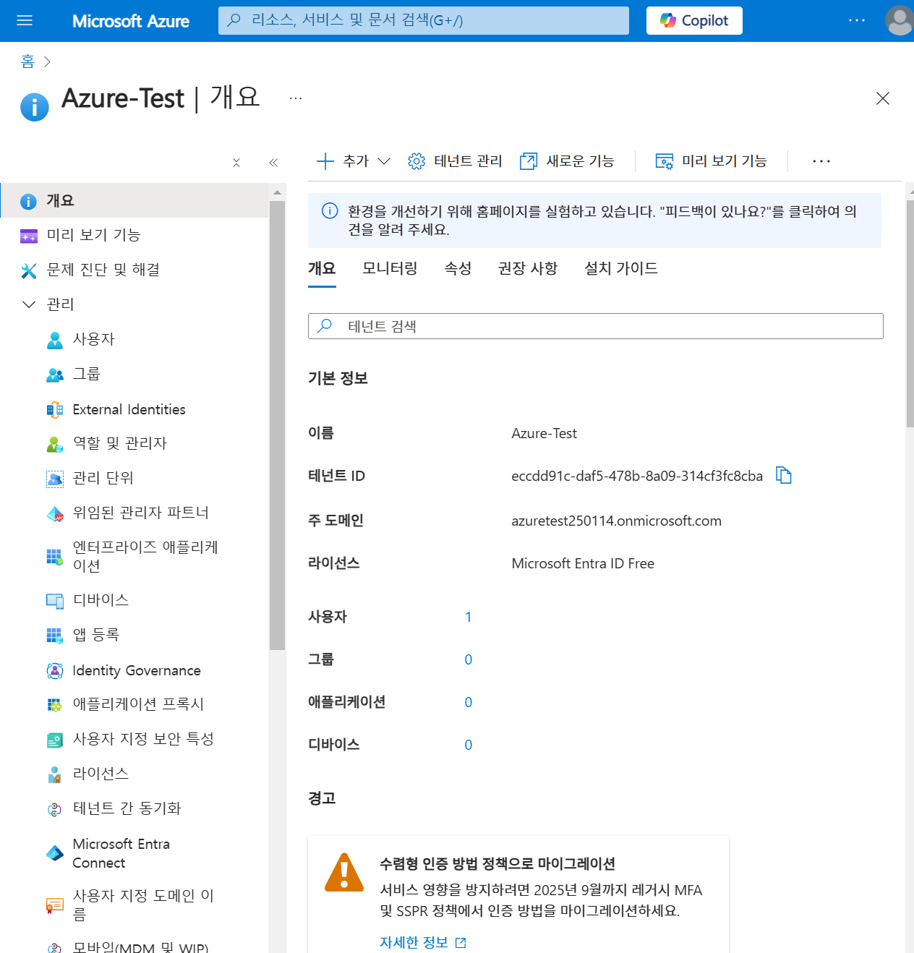The image size is (914, 953).
Task: Open 애플리케이션 count link 0
Action: (x=469, y=702)
